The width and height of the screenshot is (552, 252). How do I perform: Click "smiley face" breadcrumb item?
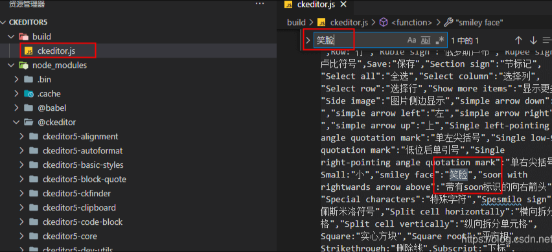tap(479, 23)
